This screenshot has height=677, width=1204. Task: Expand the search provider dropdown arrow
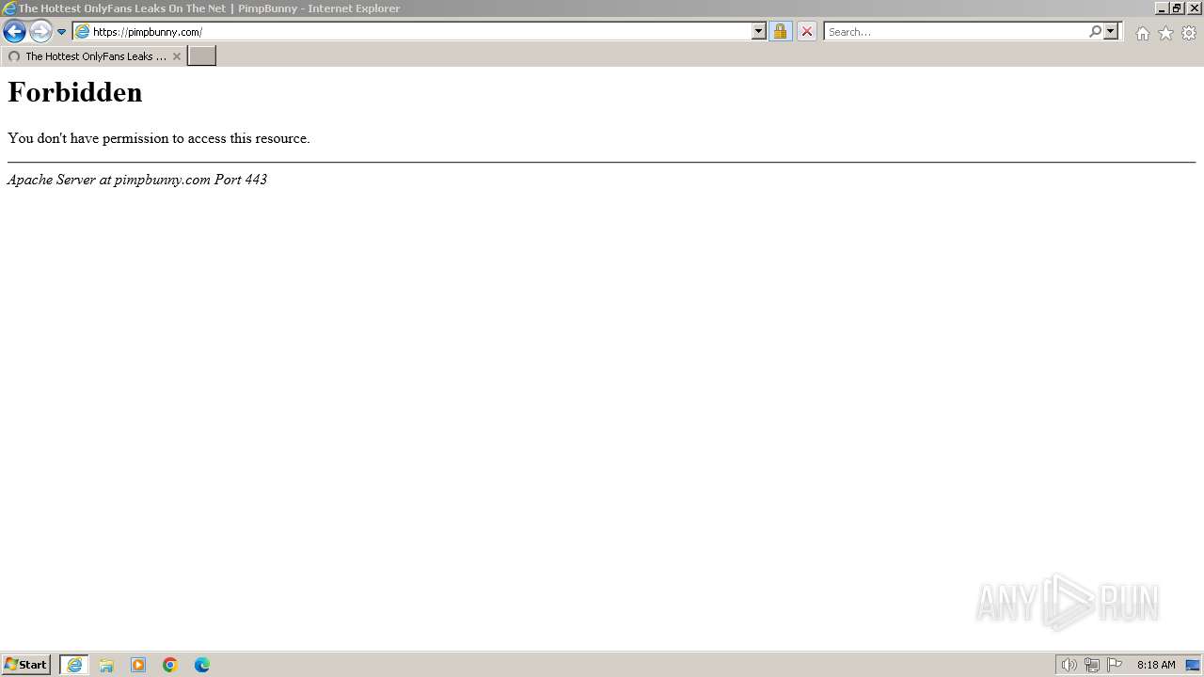pyautogui.click(x=1111, y=32)
